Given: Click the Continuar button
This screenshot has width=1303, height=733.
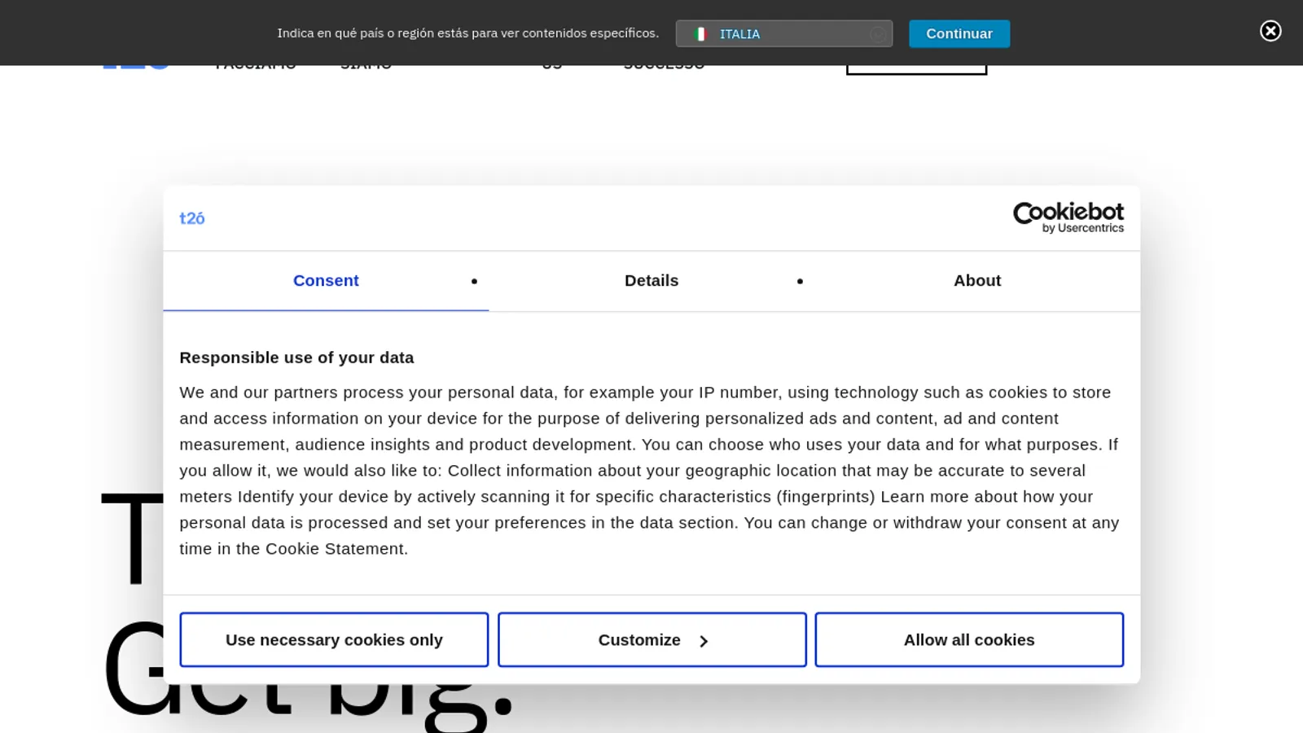Looking at the screenshot, I should pos(959,33).
